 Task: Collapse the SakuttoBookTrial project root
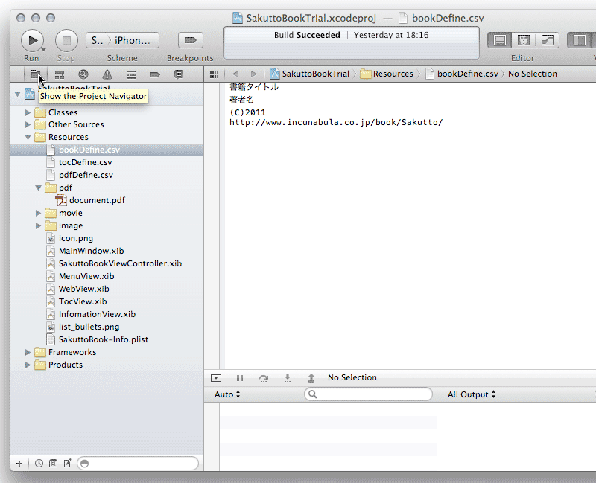[x=17, y=94]
